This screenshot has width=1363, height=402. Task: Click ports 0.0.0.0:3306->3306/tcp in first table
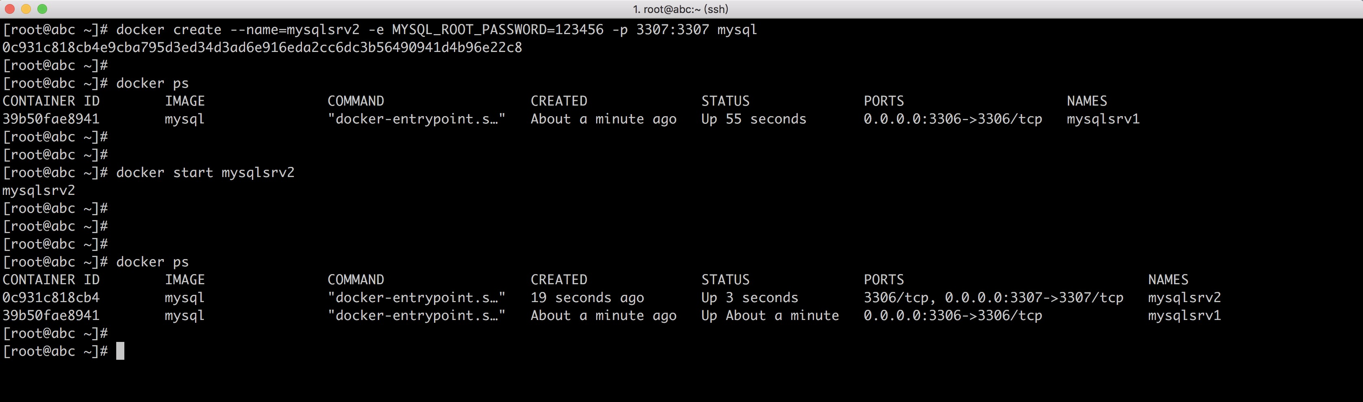pyautogui.click(x=953, y=119)
